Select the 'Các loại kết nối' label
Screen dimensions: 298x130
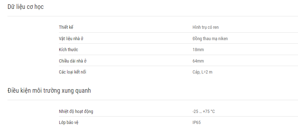click(72, 72)
